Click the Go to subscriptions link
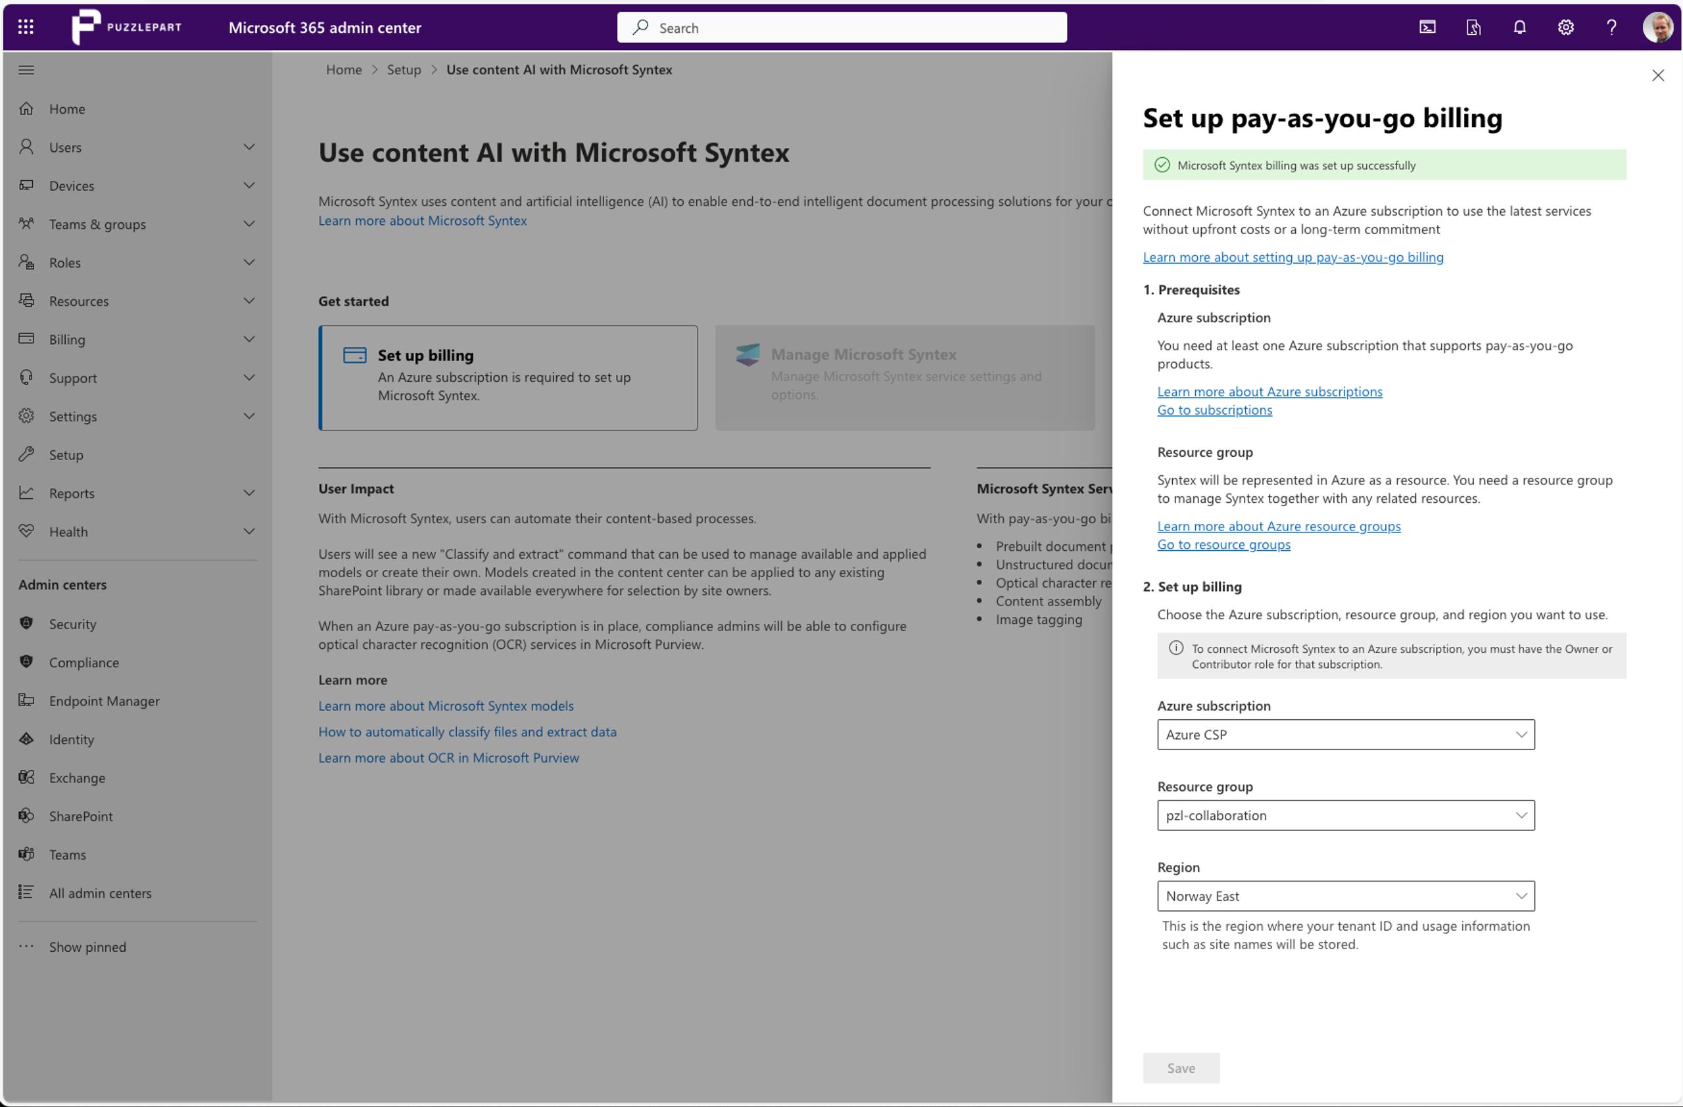This screenshot has width=1683, height=1107. 1214,410
